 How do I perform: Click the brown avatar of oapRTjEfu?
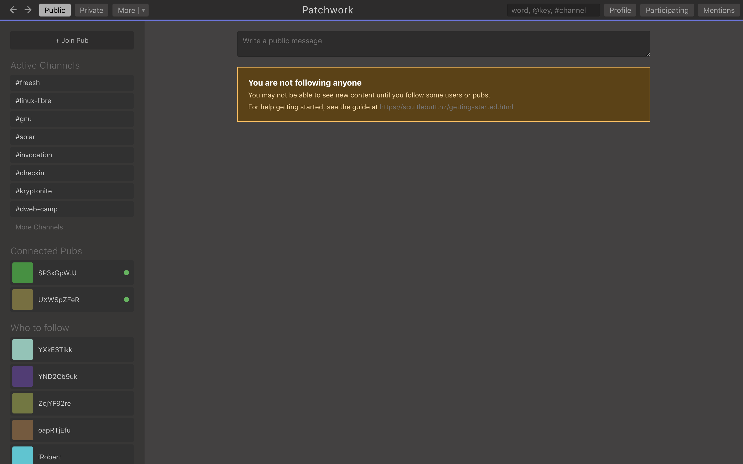click(23, 430)
